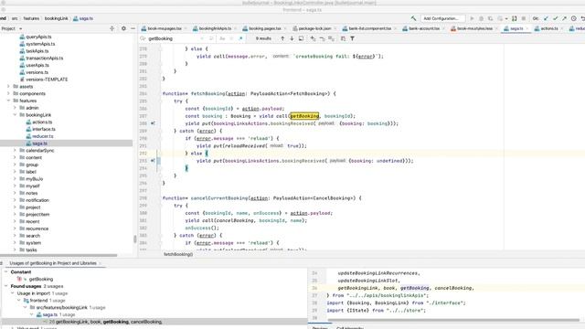The image size is (585, 329).
Task: Click the search bar history magnifier icon
Action: point(143,38)
